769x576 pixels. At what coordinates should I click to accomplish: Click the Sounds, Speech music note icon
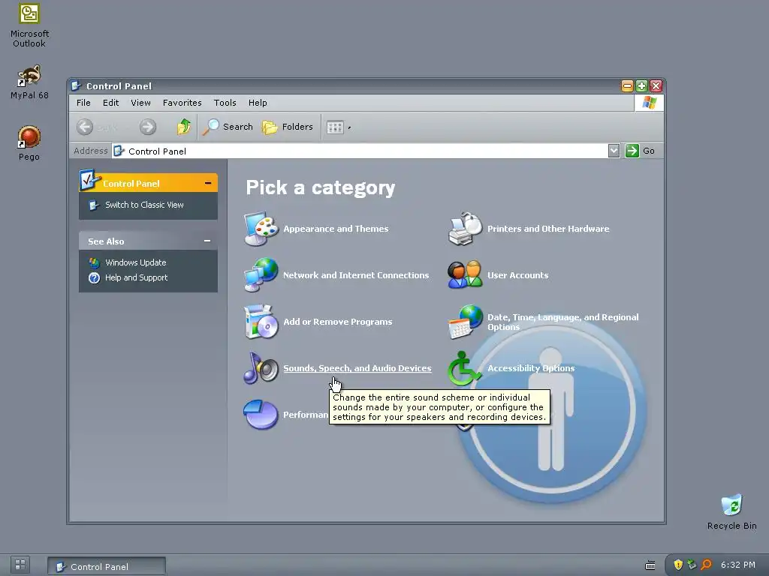coord(261,367)
